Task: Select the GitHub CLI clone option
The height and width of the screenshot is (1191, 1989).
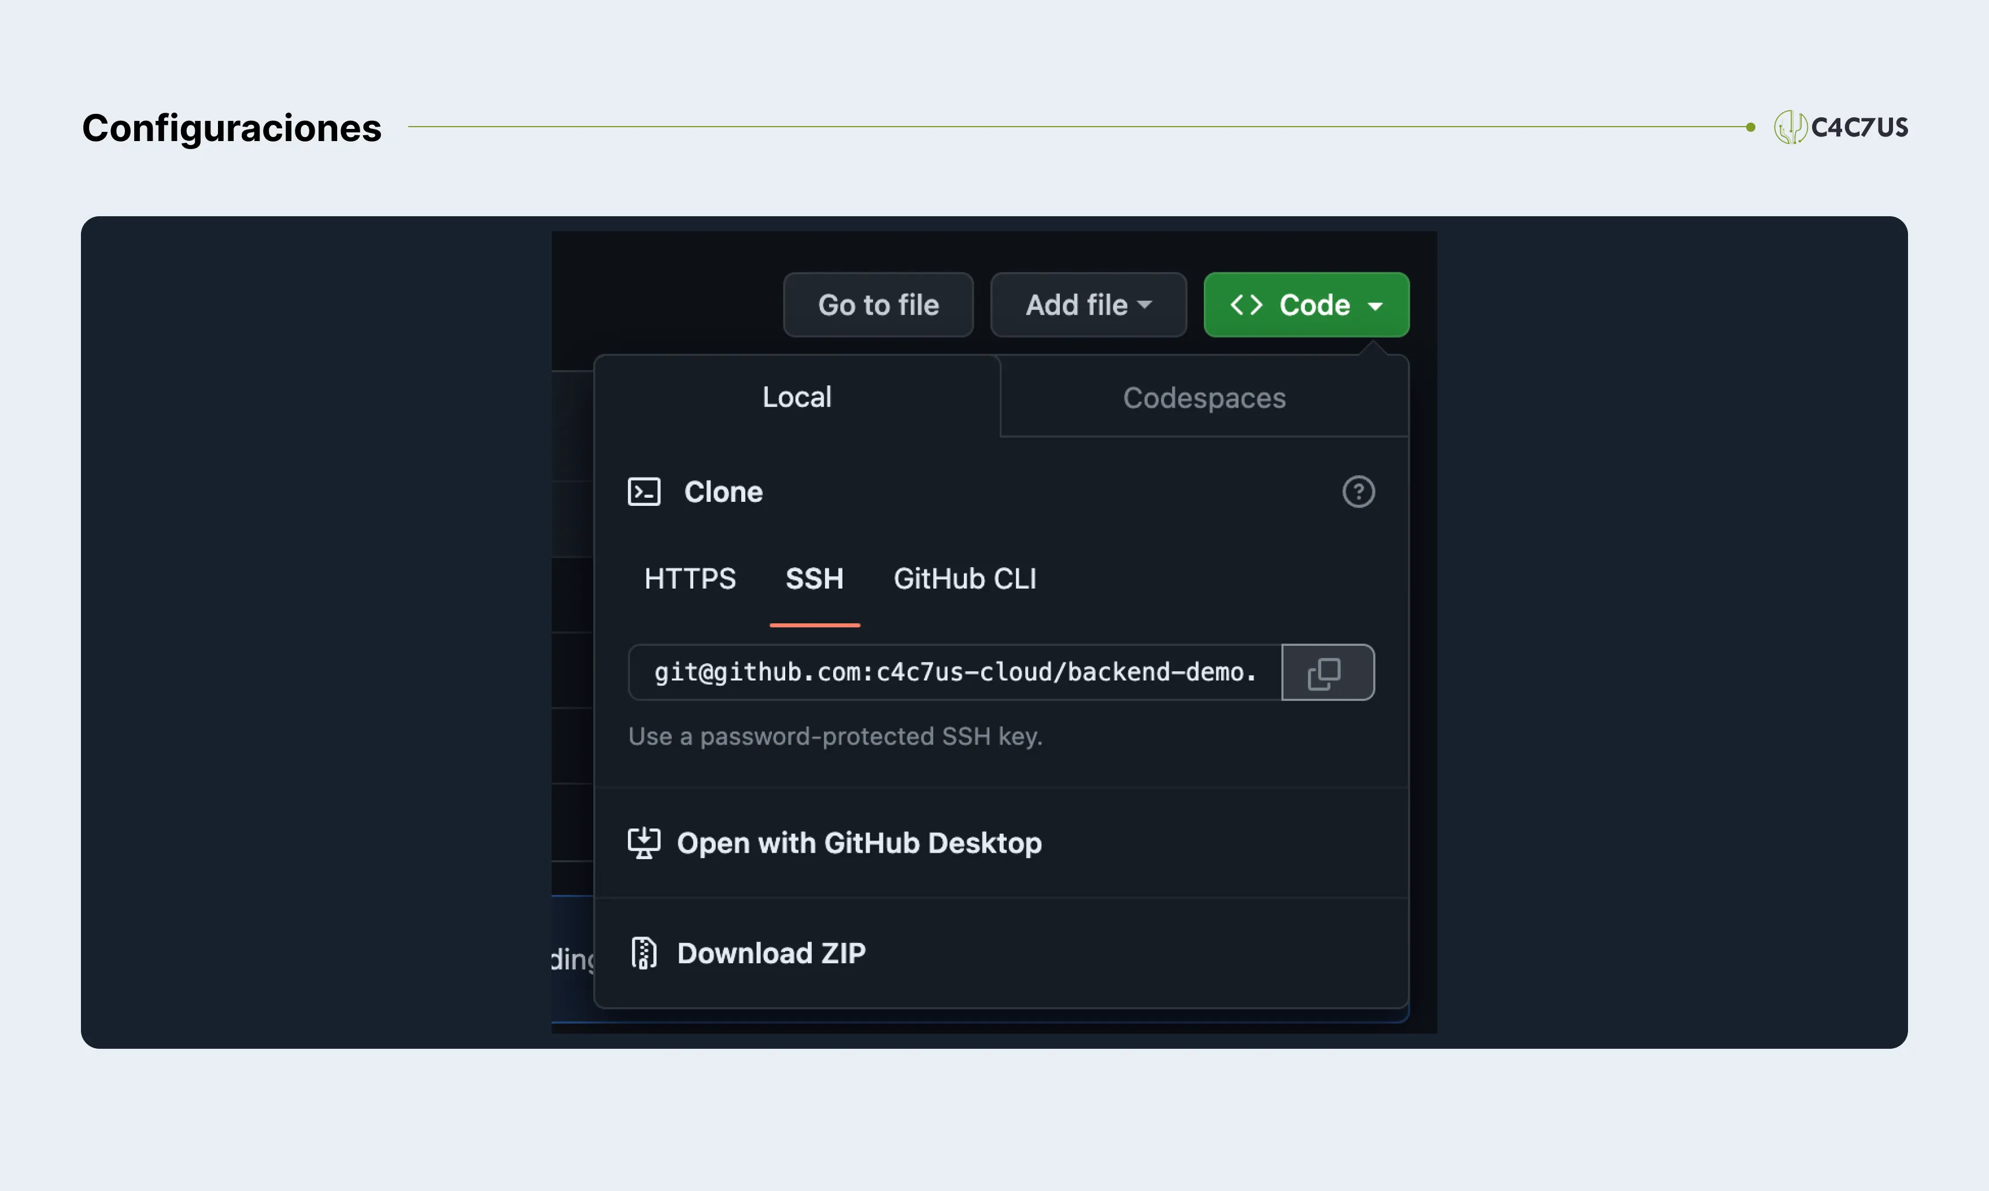Action: tap(965, 579)
